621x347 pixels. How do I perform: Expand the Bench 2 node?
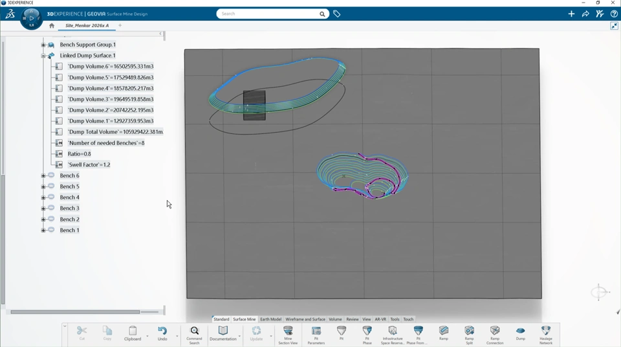tap(43, 219)
